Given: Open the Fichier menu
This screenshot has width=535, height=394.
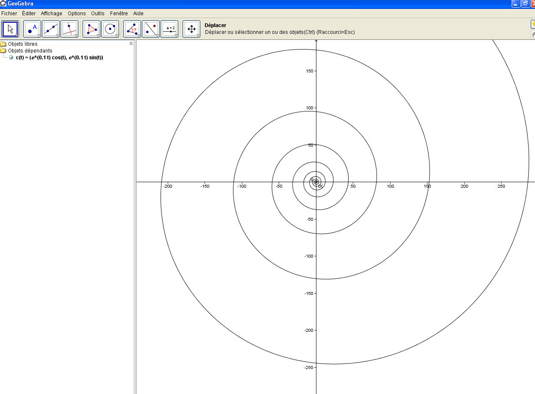Looking at the screenshot, I should click(9, 14).
